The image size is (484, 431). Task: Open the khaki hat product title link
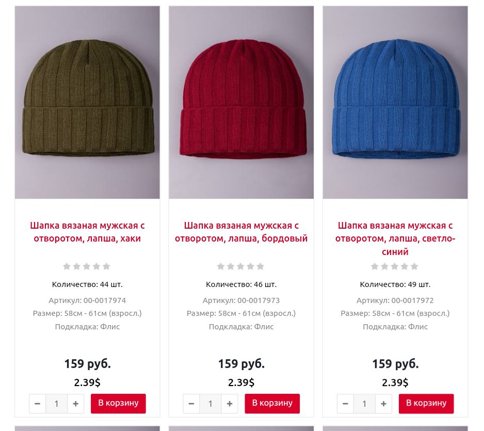pyautogui.click(x=87, y=232)
